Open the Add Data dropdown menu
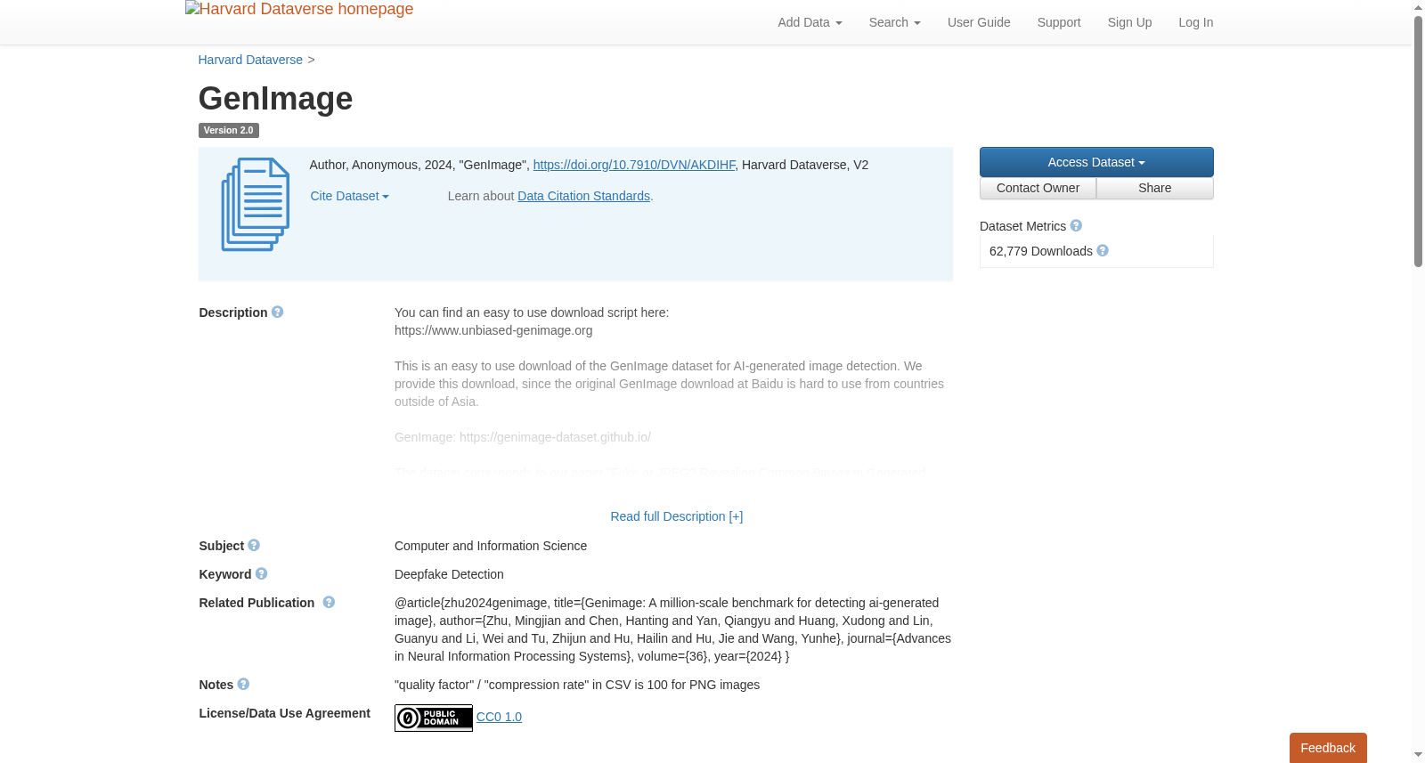The width and height of the screenshot is (1425, 763). pos(810,22)
